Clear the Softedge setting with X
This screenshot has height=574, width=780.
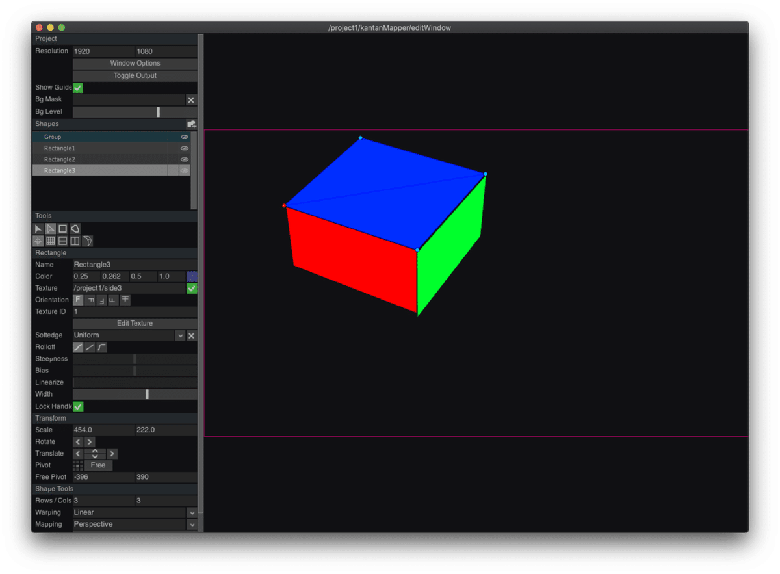191,335
